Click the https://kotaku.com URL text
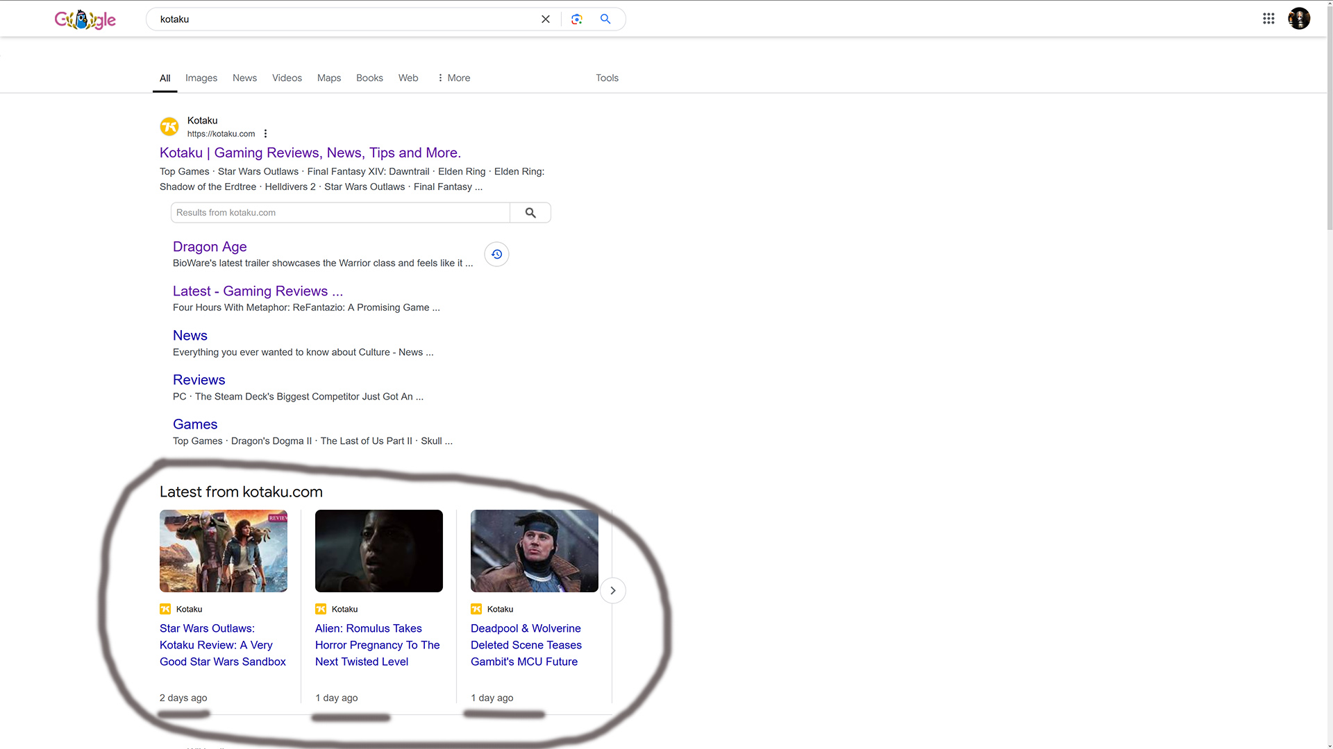Viewport: 1333px width, 749px height. tap(221, 134)
